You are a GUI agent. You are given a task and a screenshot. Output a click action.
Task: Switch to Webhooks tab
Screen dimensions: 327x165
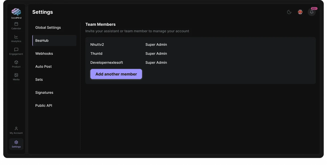(54, 53)
